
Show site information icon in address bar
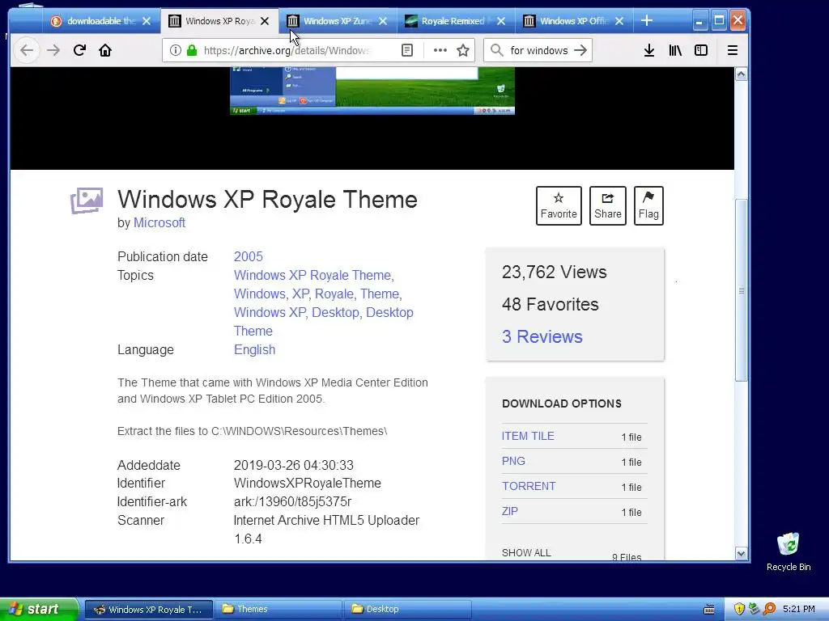[x=176, y=50]
